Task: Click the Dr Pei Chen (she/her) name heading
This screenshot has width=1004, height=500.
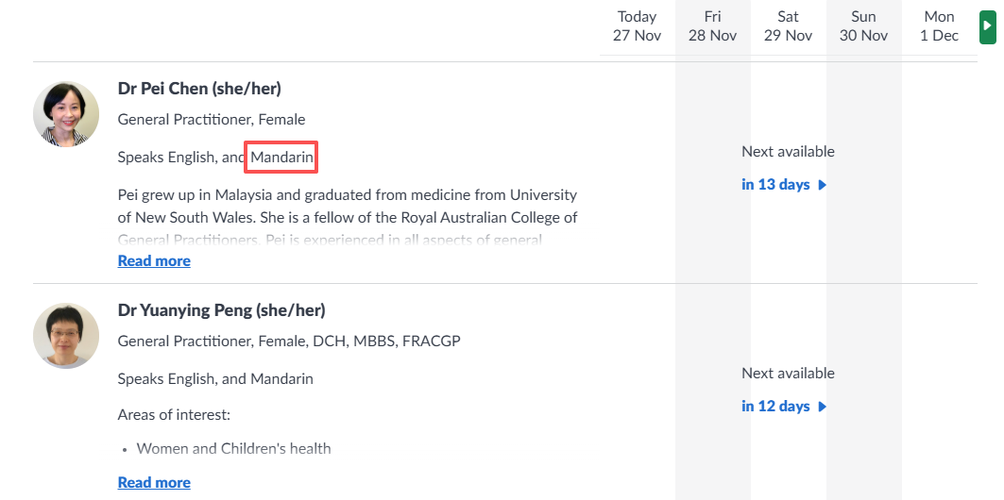Action: click(x=199, y=89)
